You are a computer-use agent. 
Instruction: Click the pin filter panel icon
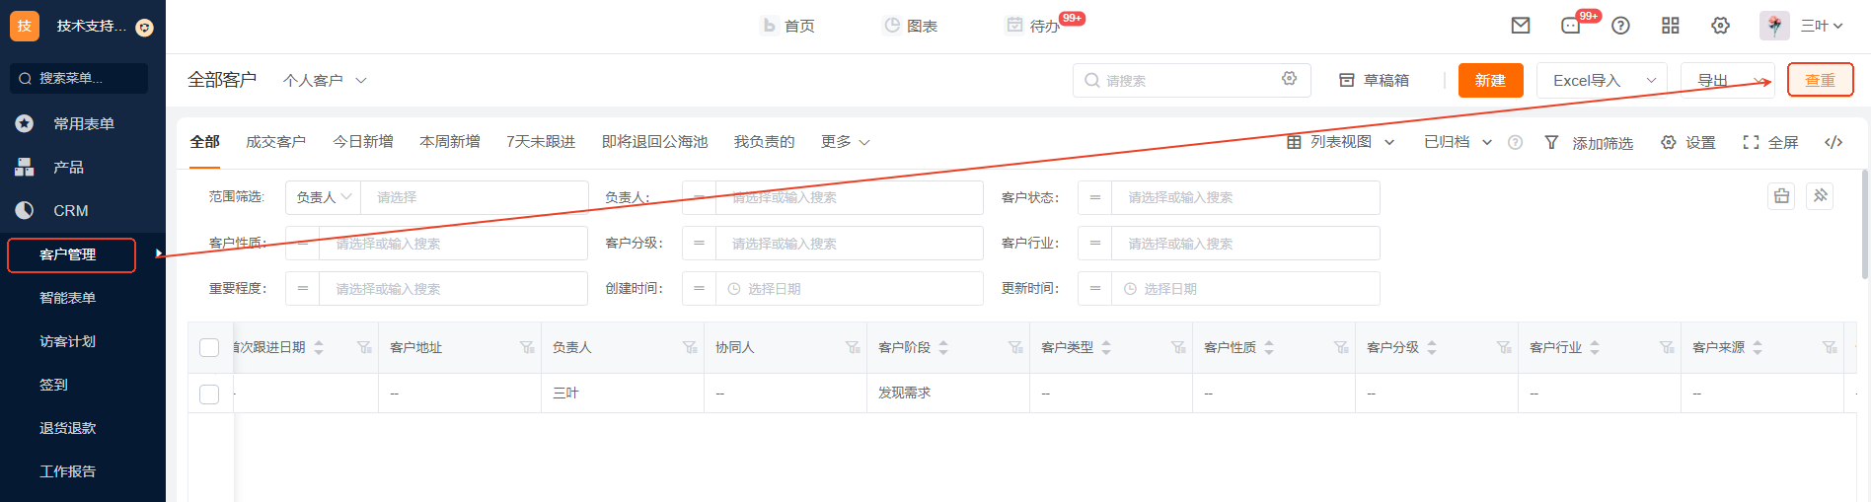tap(1821, 195)
